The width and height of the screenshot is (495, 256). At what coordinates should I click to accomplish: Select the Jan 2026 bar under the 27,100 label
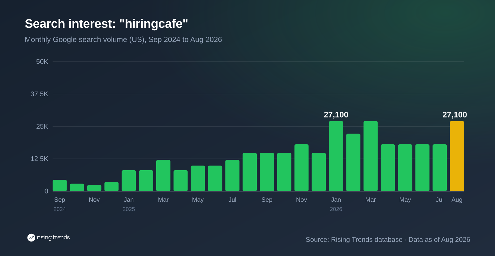coord(336,156)
